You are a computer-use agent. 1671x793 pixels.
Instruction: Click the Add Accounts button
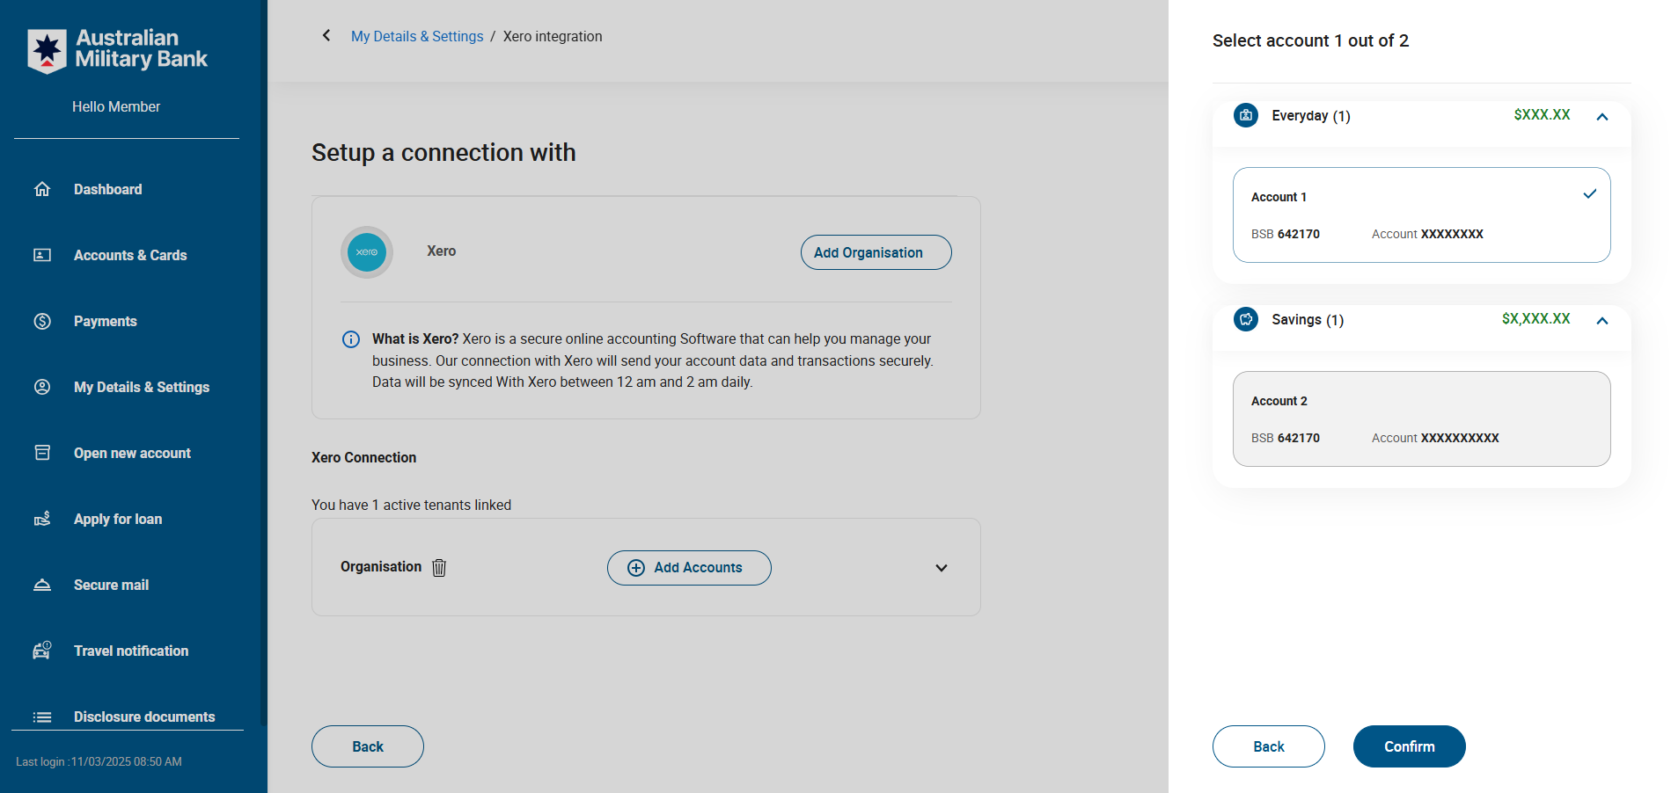point(689,568)
